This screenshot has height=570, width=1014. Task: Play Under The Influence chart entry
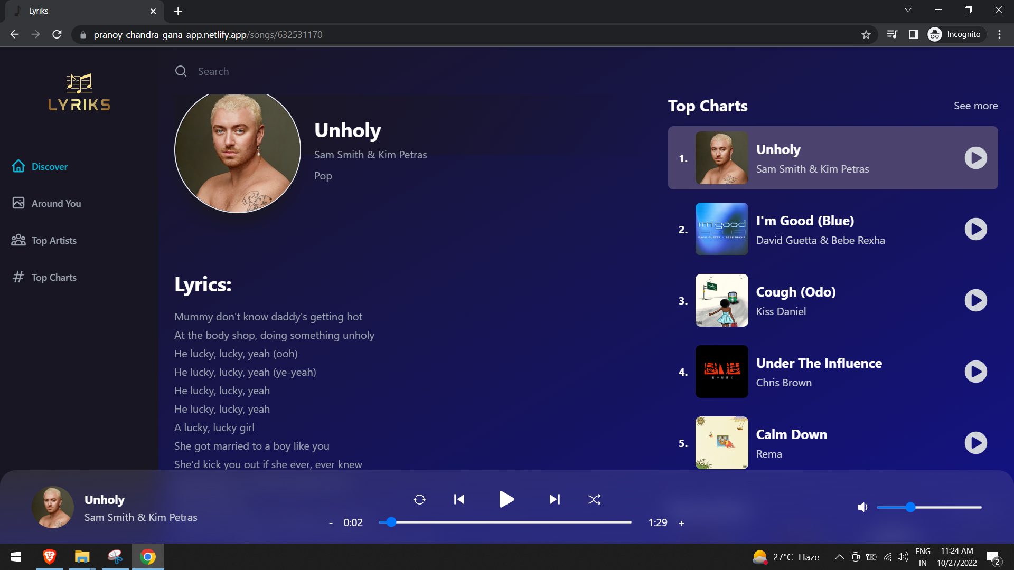pyautogui.click(x=975, y=372)
